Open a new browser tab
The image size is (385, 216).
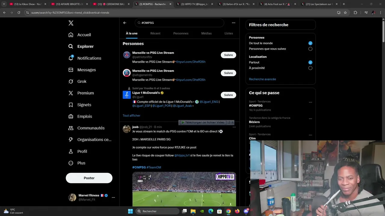(344, 4)
